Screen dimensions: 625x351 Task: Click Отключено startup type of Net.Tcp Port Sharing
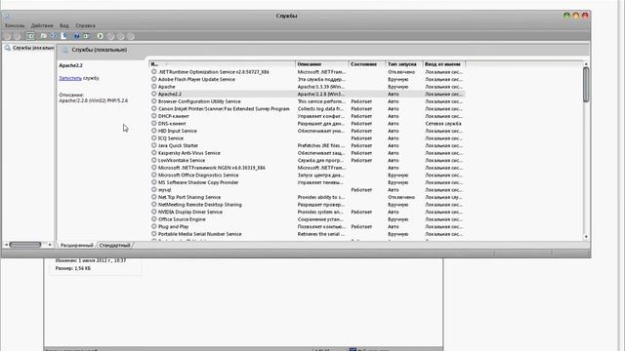point(401,197)
